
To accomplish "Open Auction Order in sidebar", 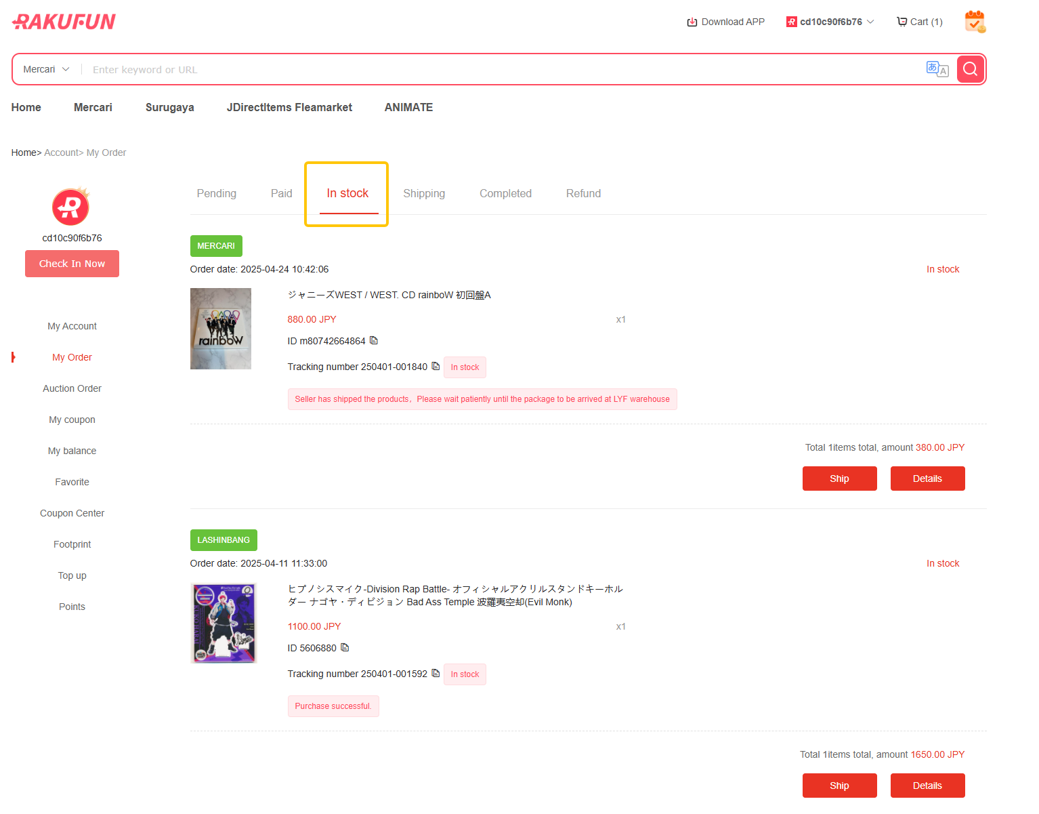I will [x=72, y=388].
